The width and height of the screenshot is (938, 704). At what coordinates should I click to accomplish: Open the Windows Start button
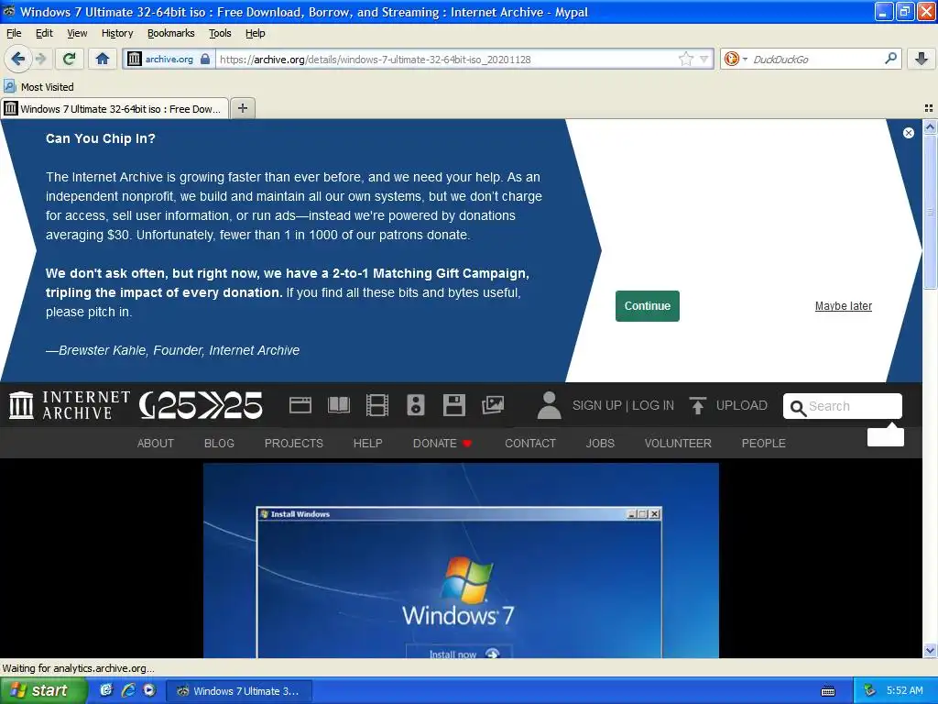[43, 690]
